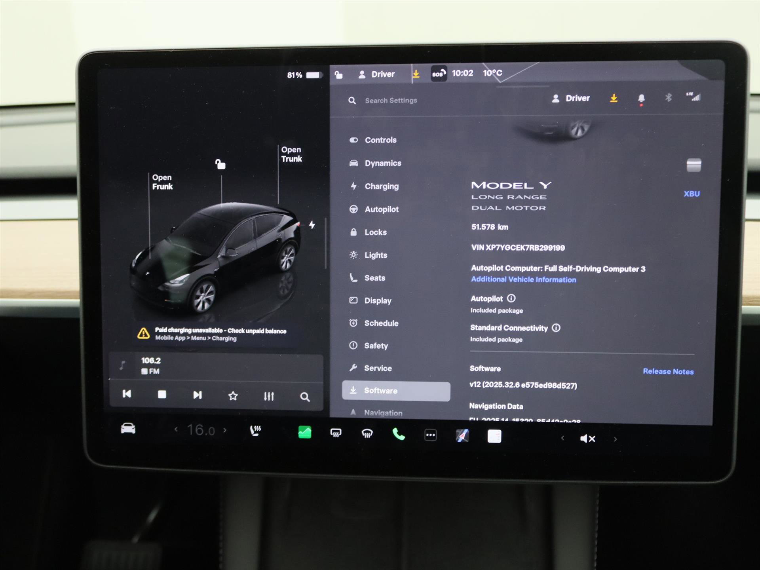The image size is (760, 570).
Task: Tap the notification bell icon
Action: coord(641,99)
